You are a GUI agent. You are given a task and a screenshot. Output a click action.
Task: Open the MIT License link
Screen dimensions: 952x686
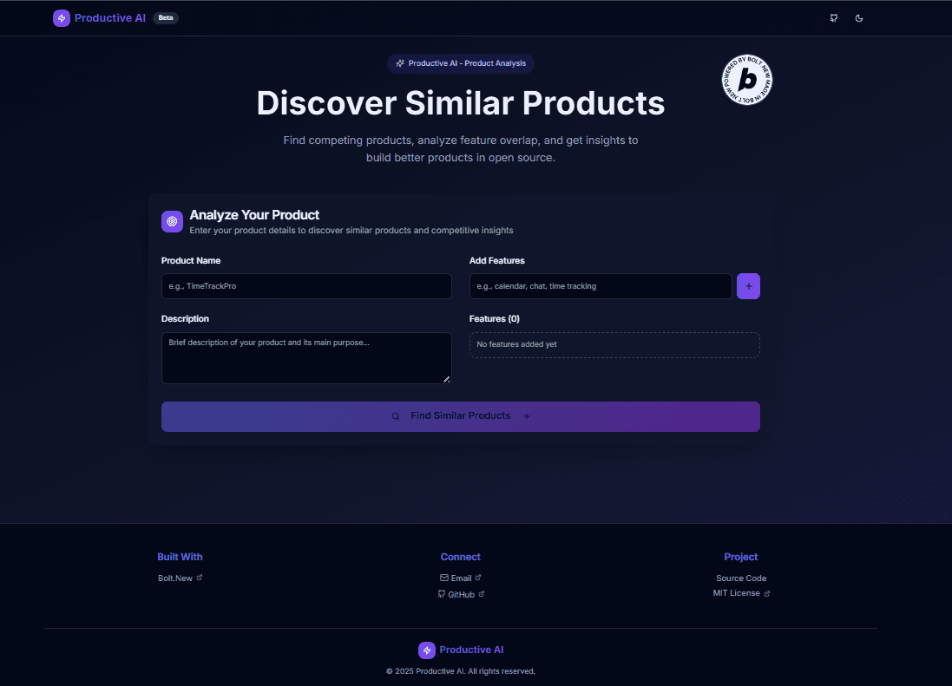(741, 593)
